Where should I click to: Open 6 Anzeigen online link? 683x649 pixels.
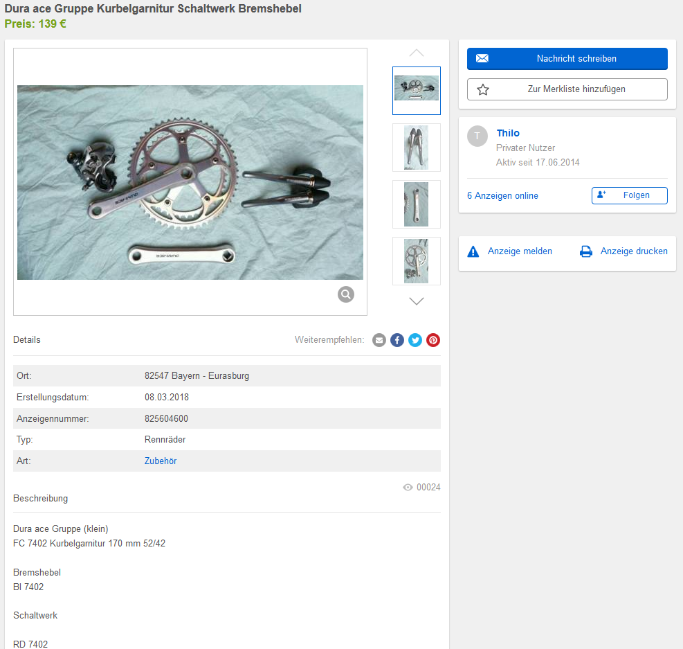[502, 196]
